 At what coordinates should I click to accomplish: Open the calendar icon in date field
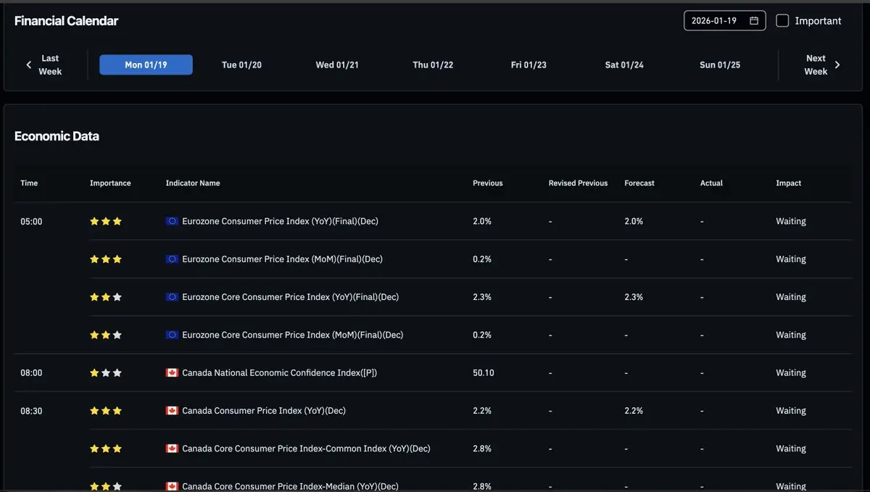[x=754, y=21]
